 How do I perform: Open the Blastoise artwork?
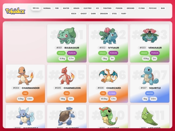[67, 116]
